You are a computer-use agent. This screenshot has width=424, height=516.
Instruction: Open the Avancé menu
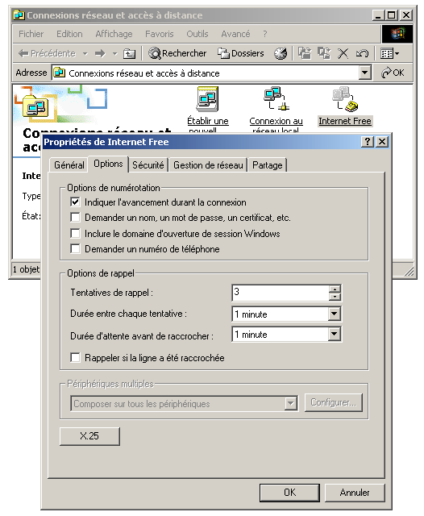[235, 34]
